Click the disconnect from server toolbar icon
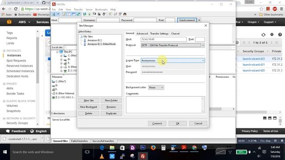This screenshot has height=160, width=285. pyautogui.click(x=99, y=14)
